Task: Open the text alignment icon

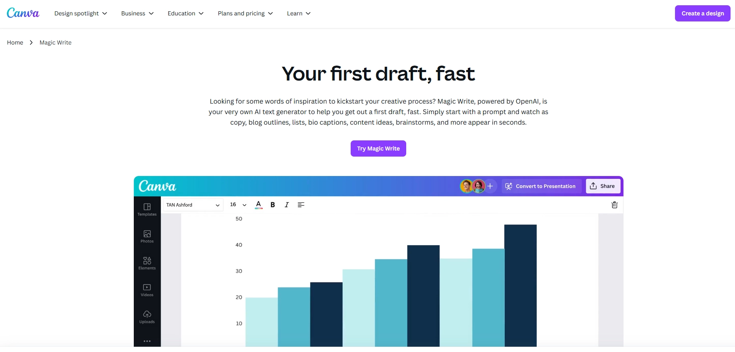Action: (301, 205)
